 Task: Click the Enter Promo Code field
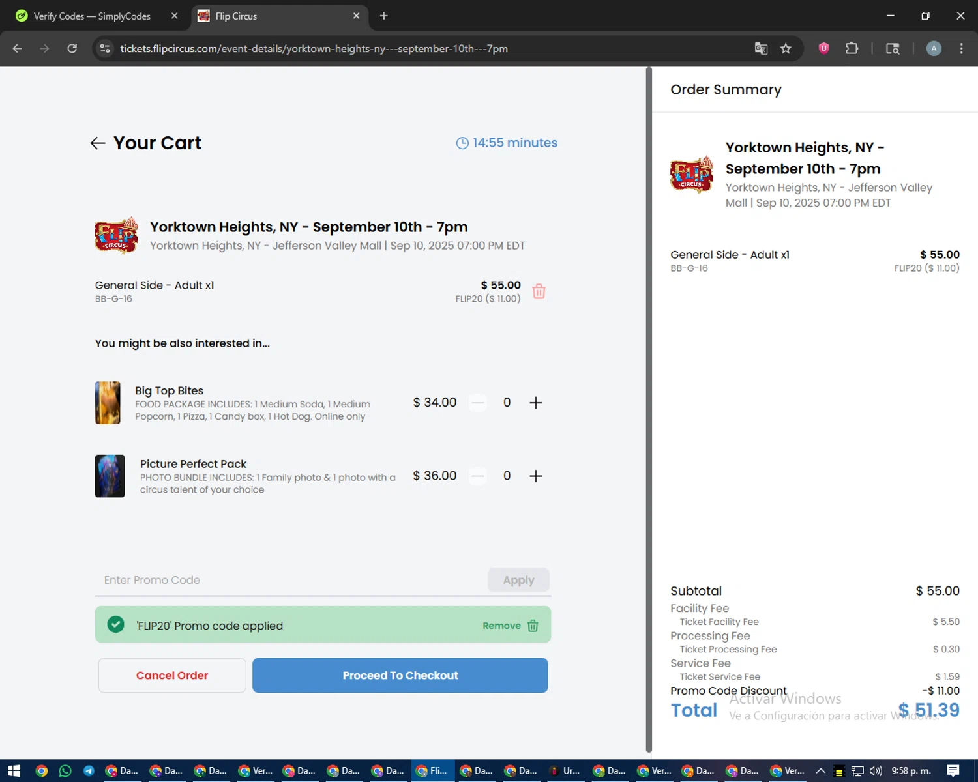click(x=291, y=580)
